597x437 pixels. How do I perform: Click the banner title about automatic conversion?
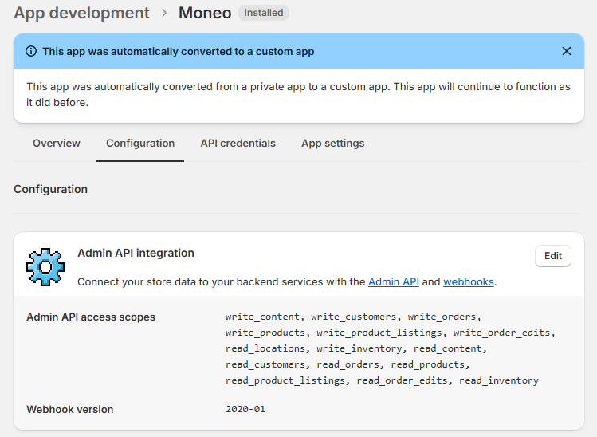(179, 51)
